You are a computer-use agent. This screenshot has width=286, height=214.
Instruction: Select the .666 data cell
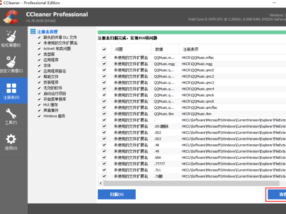click(157, 158)
